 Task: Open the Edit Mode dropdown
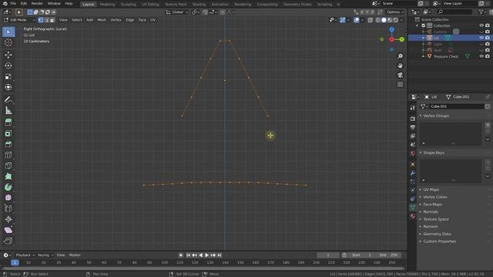[19, 20]
